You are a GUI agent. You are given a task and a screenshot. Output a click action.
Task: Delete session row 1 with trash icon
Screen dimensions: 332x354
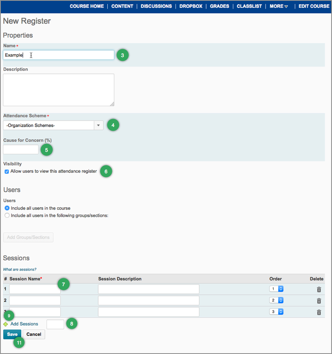pos(319,289)
